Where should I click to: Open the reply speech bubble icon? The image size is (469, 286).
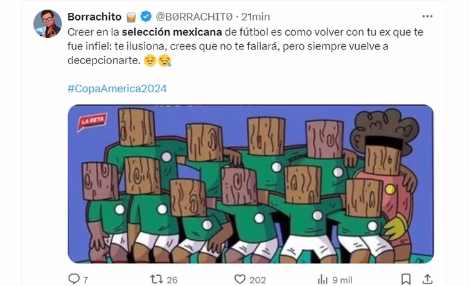(x=74, y=279)
